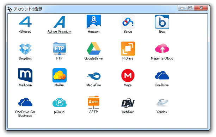Choose the Yandex flying saucer icon
This screenshot has height=137, width=216.
point(162,102)
